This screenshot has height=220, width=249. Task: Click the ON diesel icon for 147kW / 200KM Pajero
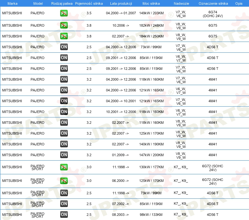click(64, 155)
